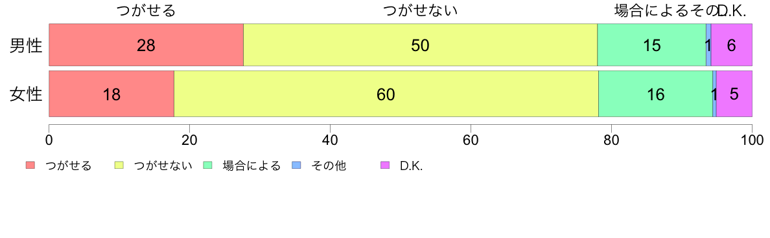Select the female yellow segment labeled 60

point(386,94)
